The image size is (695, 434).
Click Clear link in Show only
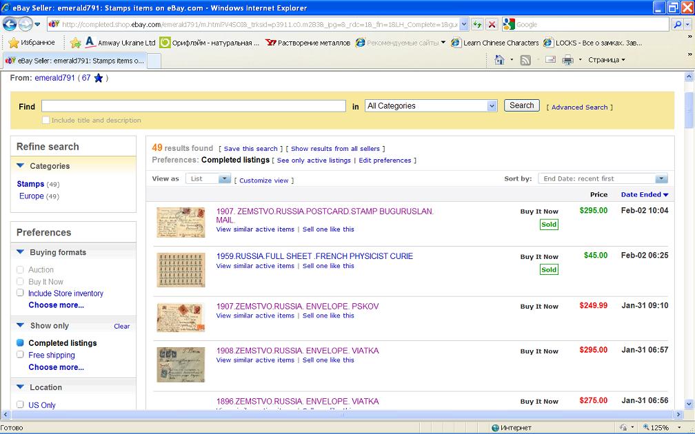tap(122, 327)
